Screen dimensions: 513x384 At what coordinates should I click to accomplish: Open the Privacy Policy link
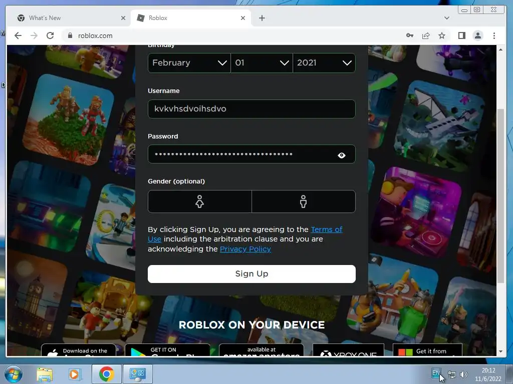(245, 249)
